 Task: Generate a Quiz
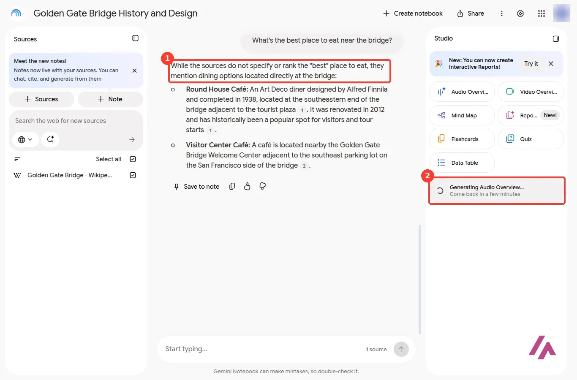(531, 139)
